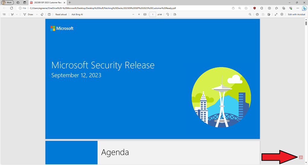Open a new browser tab

(x=70, y=2)
